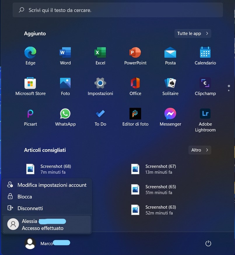Open Screenshot (67) recommended file
This screenshot has width=235, height=255.
pyautogui.click(x=154, y=169)
